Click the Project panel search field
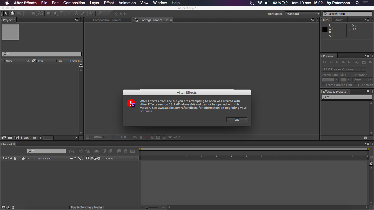This screenshot has width=374, height=210. point(42,54)
